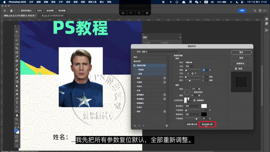Toggle 滚动所有窗口 checkbox in options bar
270x152 pixels.
[x=18, y=10]
